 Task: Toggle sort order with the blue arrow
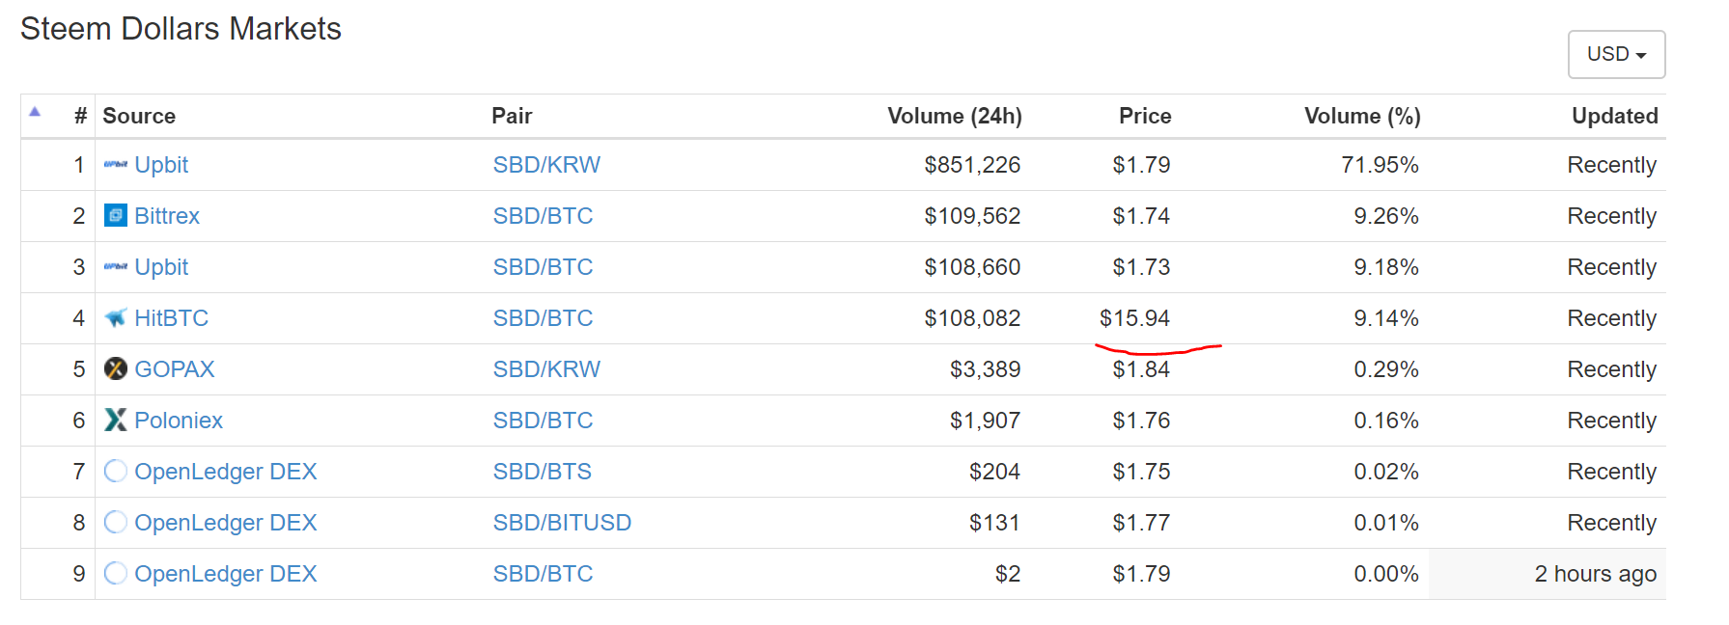click(x=35, y=112)
